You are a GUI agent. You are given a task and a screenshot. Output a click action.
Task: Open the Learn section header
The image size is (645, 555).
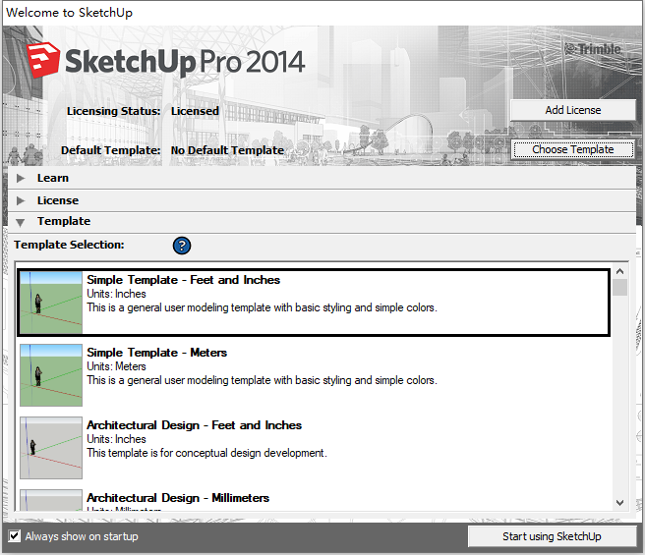pyautogui.click(x=322, y=178)
